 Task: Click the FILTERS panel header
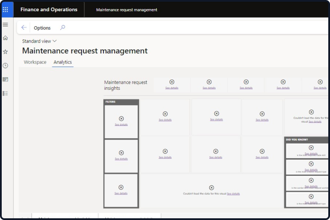tap(121, 102)
